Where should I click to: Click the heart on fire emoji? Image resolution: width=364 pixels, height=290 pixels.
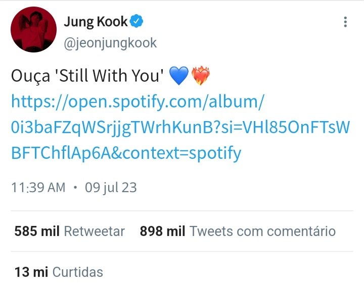click(x=200, y=75)
